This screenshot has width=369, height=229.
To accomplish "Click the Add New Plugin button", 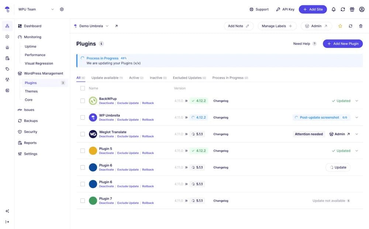I will 343,44.
